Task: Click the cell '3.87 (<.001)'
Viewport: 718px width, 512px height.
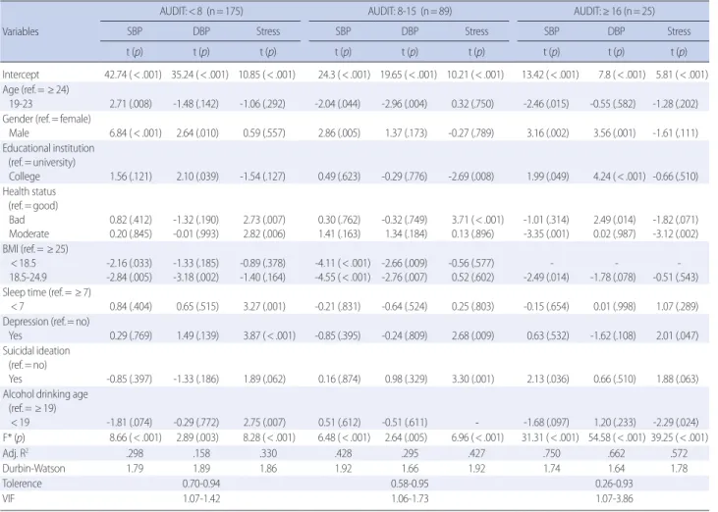Action: [269, 336]
